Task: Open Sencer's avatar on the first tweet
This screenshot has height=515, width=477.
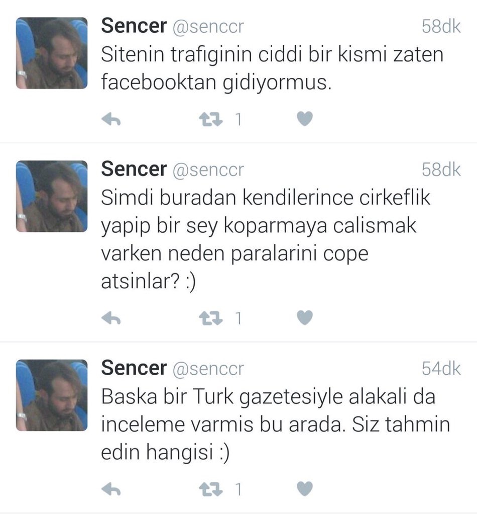Action: pos(52,53)
